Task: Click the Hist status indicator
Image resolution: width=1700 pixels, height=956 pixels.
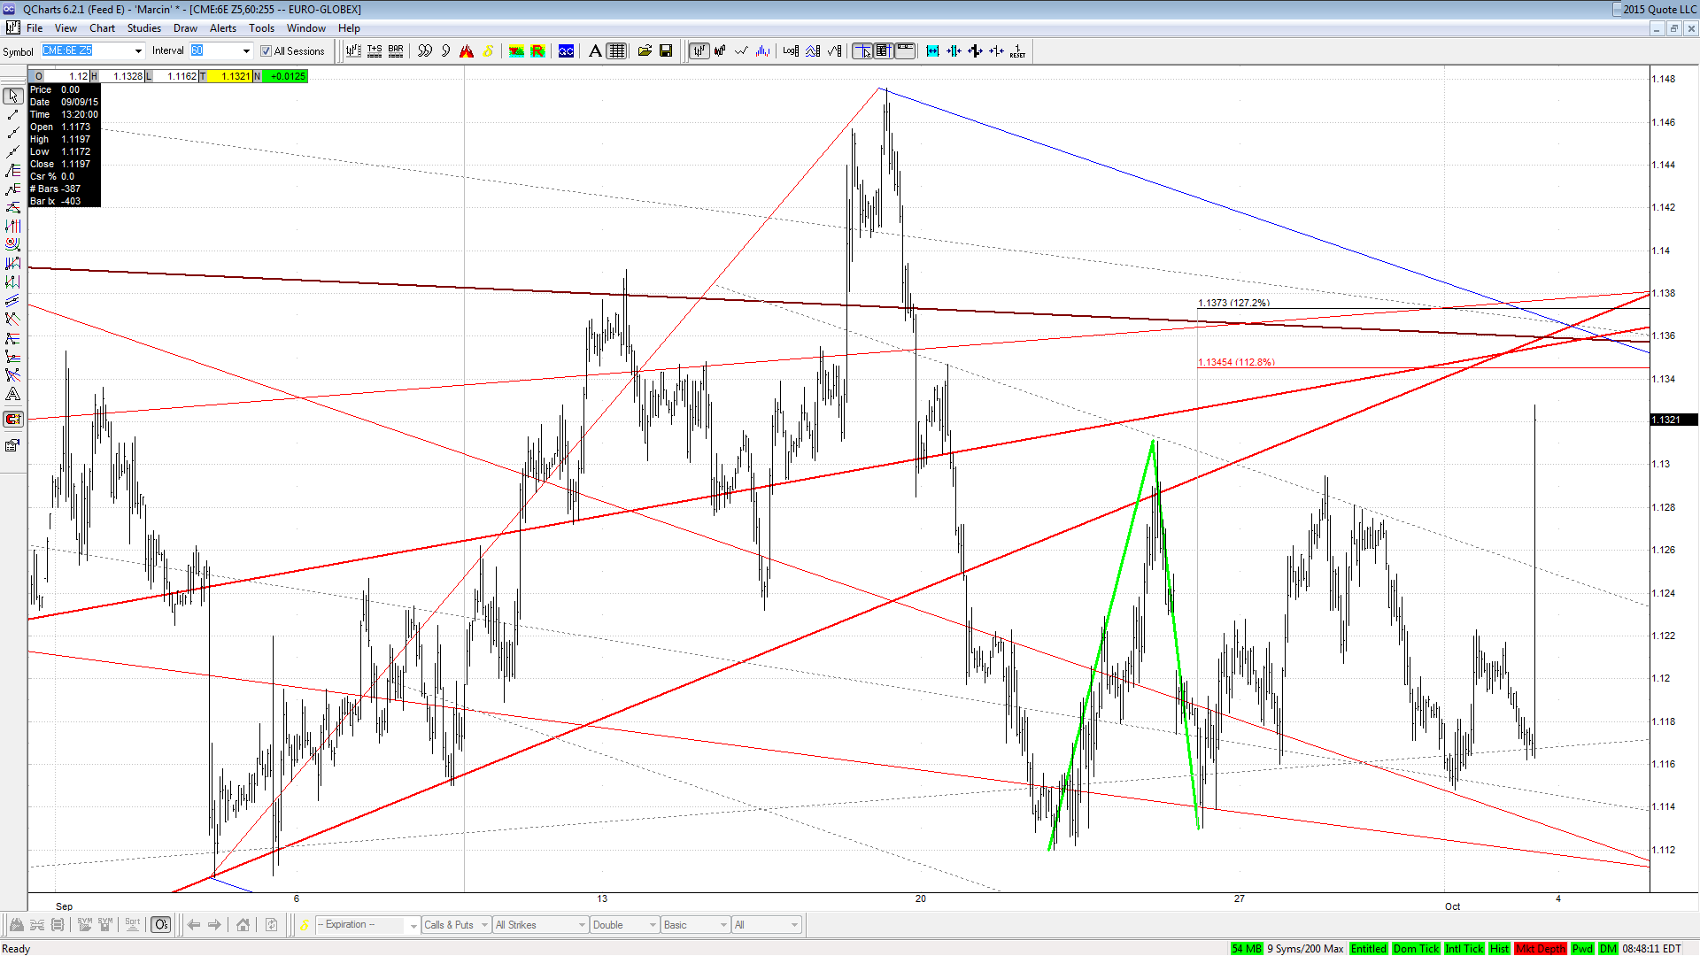Action: click(x=1499, y=949)
